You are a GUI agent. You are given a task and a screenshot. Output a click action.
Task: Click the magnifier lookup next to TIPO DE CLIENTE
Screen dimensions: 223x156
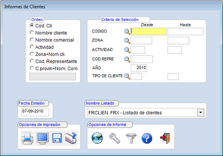127,76
